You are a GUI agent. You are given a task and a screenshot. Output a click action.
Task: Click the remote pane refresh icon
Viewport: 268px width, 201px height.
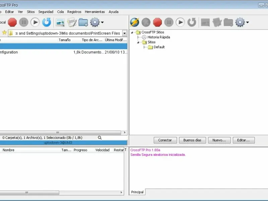click(x=192, y=22)
